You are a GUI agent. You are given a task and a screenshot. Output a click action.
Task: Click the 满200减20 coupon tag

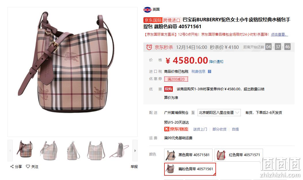coord(176,79)
